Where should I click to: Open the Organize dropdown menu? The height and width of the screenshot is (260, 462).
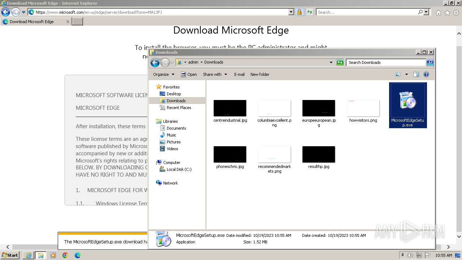(164, 74)
